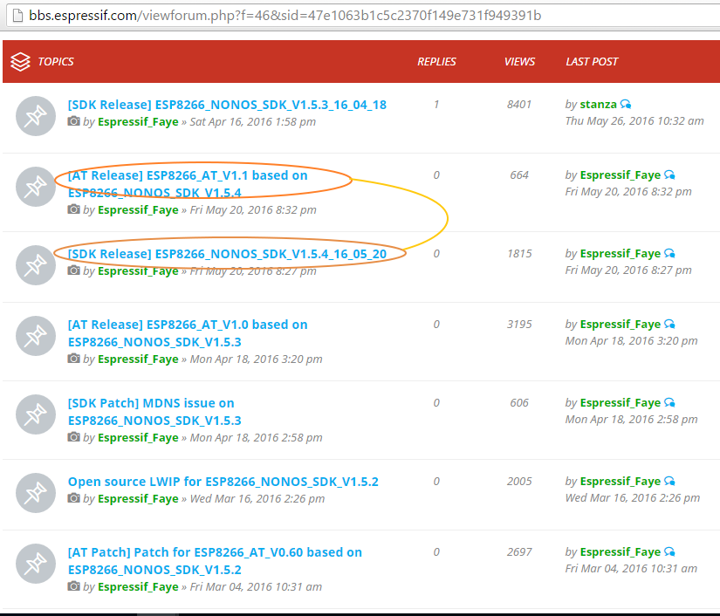The width and height of the screenshot is (720, 616).
Task: Click the LAST POST column header
Action: point(592,61)
